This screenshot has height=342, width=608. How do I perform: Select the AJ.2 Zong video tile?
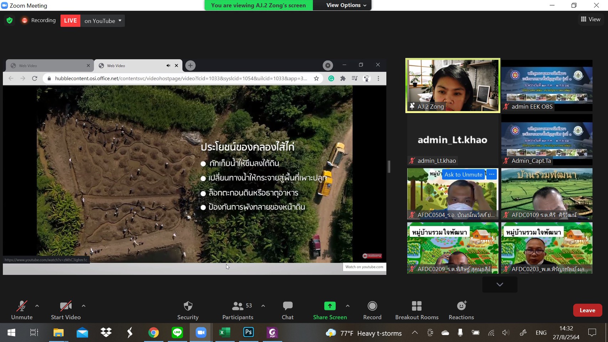453,85
